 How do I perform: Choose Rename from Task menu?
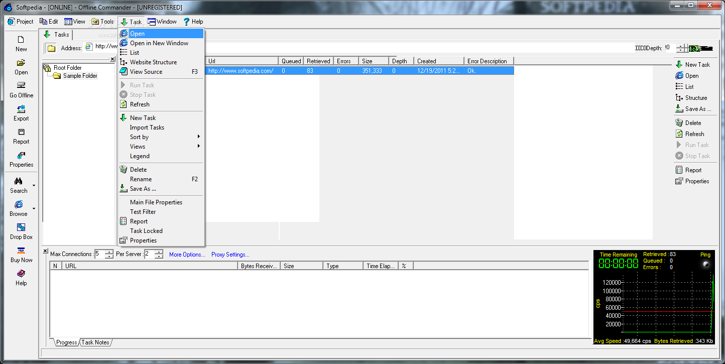161,179
